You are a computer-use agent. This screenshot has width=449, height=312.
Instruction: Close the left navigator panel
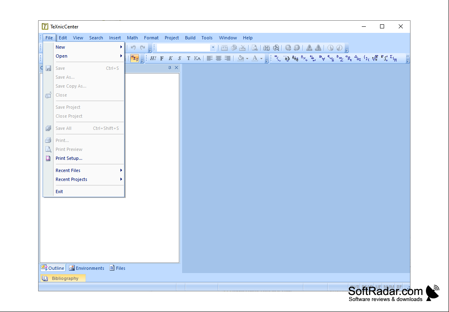tap(176, 68)
